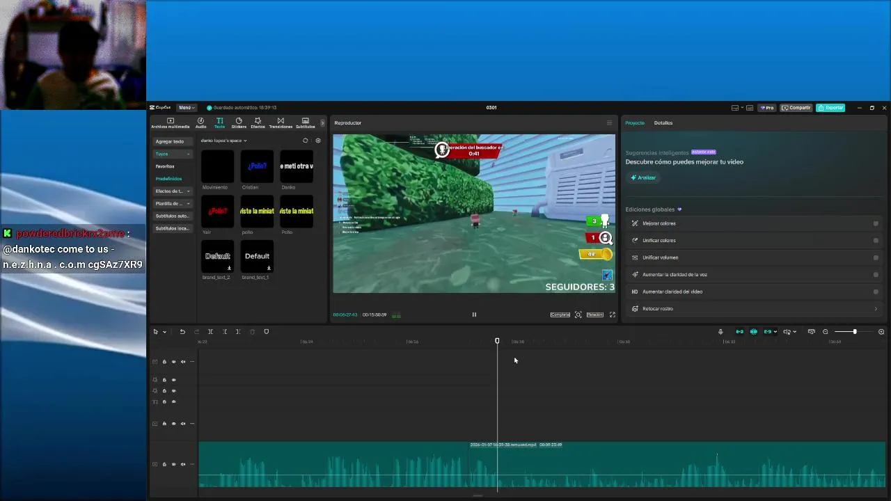
Task: Enable the Mejorar colores checkbox
Action: pos(876,223)
